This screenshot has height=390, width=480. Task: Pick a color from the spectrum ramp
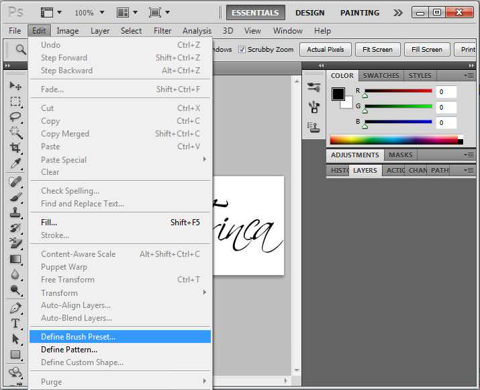point(397,140)
